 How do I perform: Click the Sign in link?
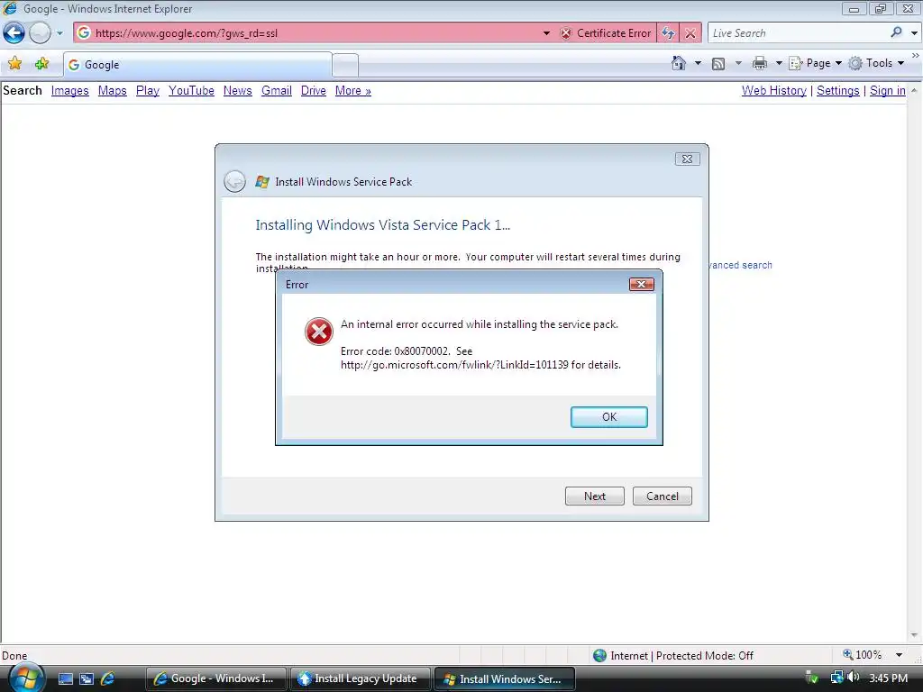point(888,91)
